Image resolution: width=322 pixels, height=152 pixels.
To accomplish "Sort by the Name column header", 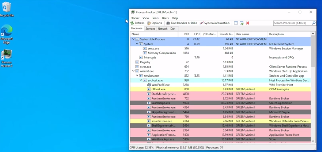I will [154, 34].
